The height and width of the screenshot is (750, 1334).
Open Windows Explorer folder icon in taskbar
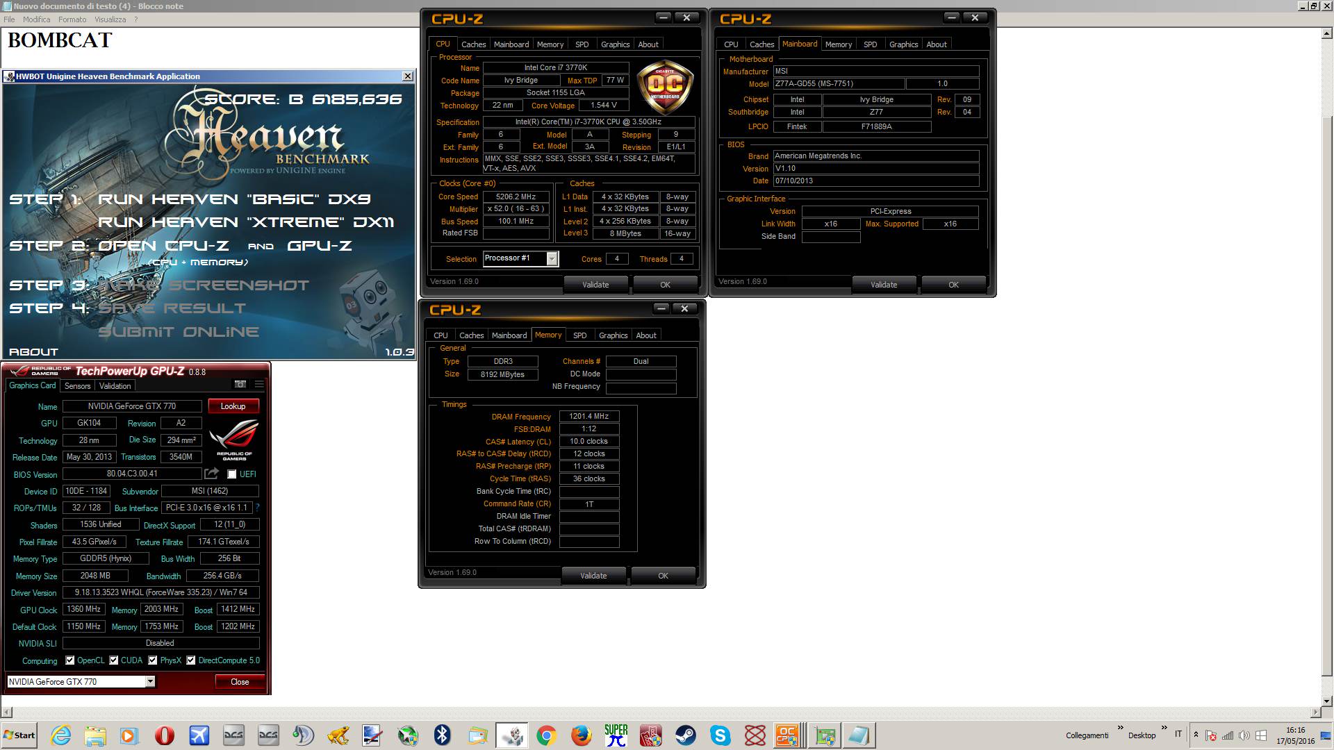pyautogui.click(x=95, y=735)
